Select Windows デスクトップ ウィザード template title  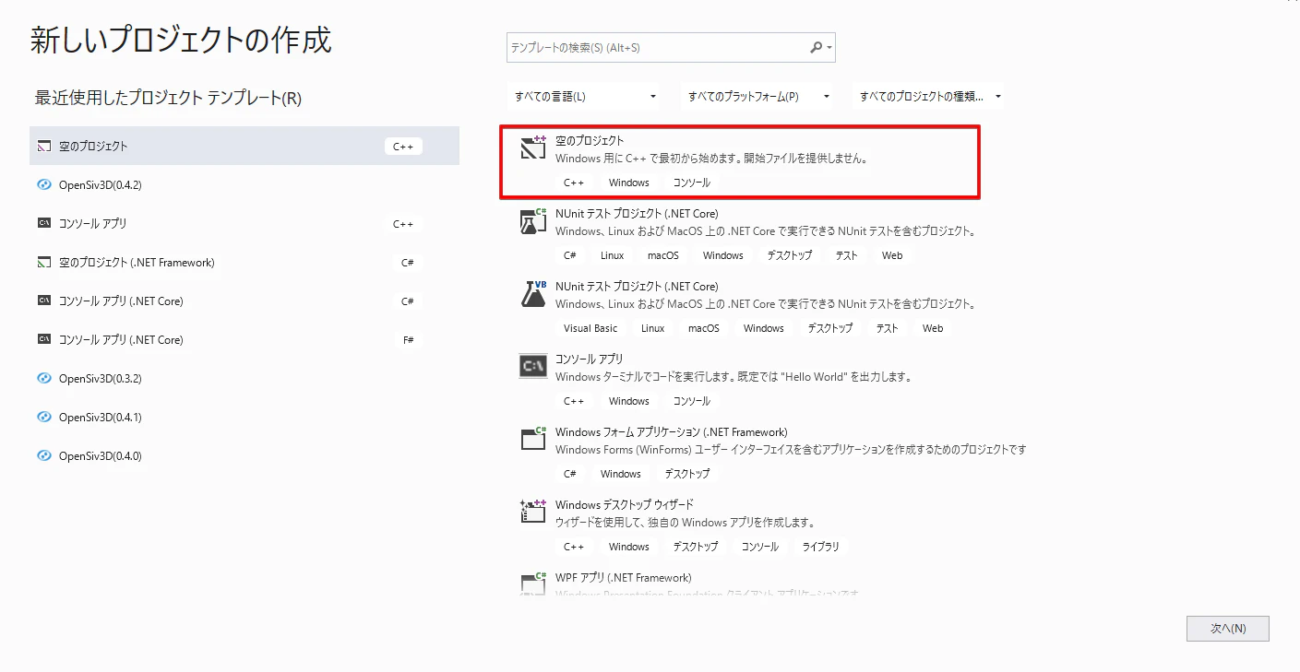pyautogui.click(x=625, y=505)
